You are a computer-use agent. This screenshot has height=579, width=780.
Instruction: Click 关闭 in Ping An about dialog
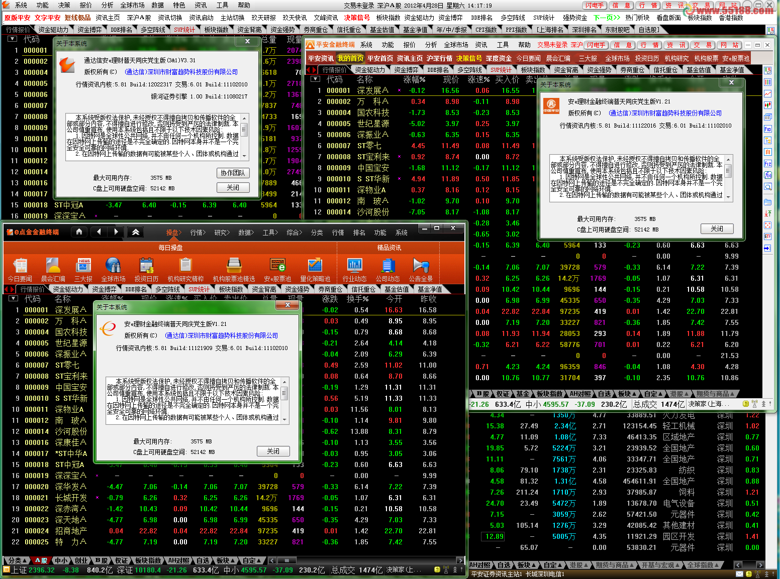(717, 228)
